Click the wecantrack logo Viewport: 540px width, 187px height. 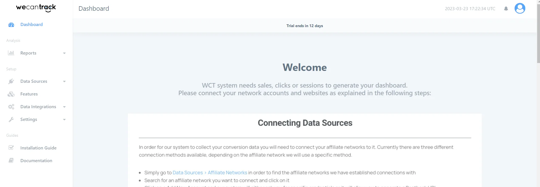(36, 8)
